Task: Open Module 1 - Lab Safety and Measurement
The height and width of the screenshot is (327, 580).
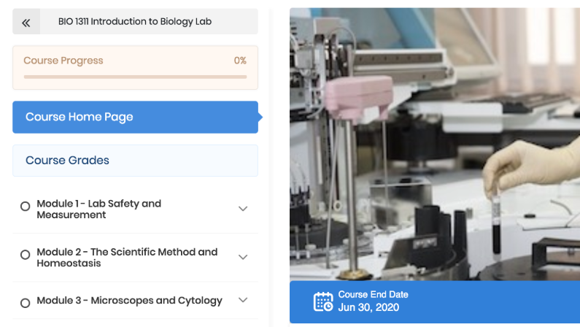Action: [99, 209]
